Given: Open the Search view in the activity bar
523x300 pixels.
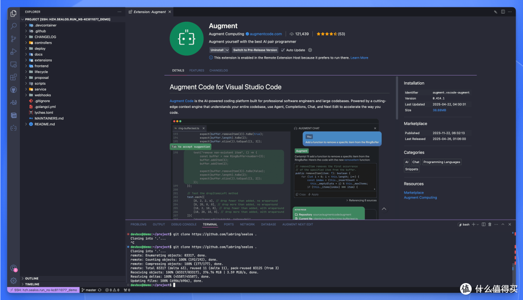Looking at the screenshot, I should coord(14,26).
